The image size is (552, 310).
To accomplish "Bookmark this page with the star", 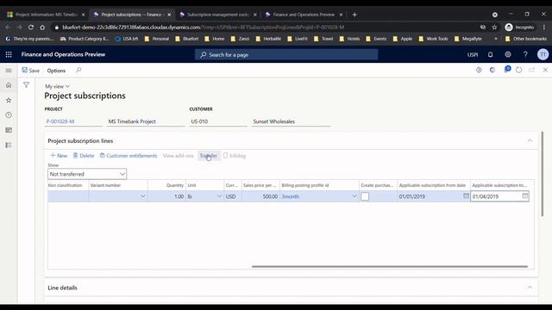I will [494, 27].
